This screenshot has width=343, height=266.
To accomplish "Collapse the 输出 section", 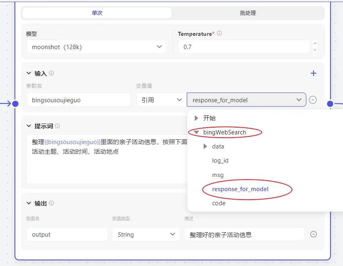I will pos(29,203).
